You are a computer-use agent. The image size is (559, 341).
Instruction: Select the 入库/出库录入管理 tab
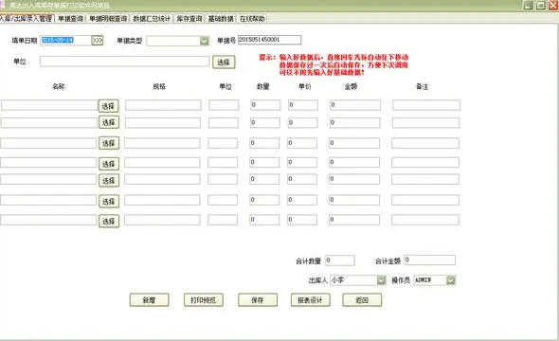pyautogui.click(x=27, y=19)
